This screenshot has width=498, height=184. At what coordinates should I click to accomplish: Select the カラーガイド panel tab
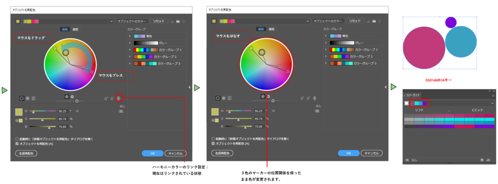click(413, 95)
